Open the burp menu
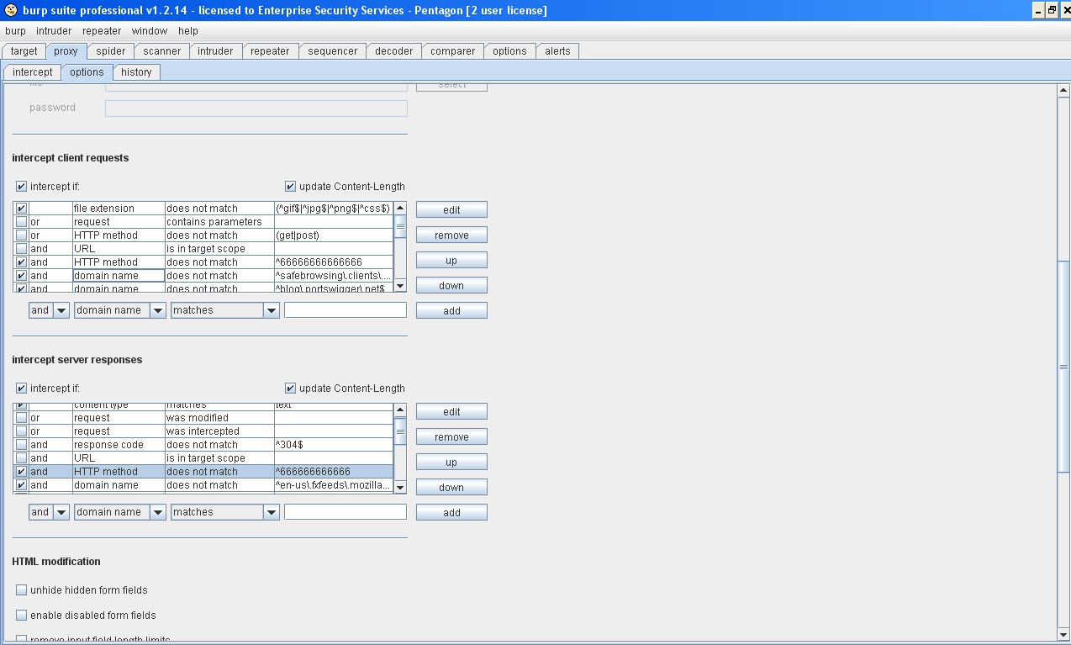Screen dimensions: 1071x645 (15, 31)
